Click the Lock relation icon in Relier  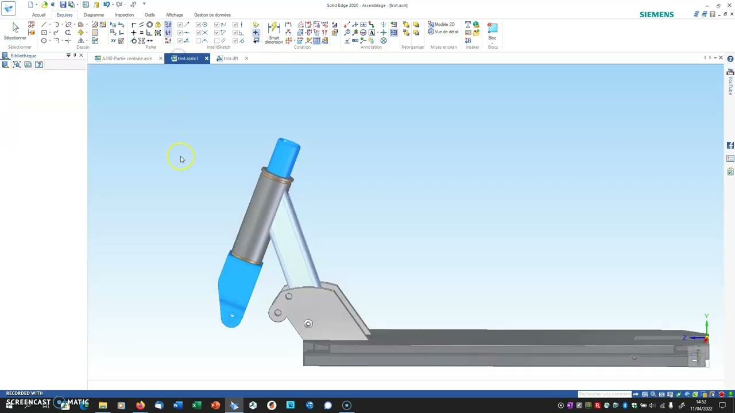[x=157, y=25]
